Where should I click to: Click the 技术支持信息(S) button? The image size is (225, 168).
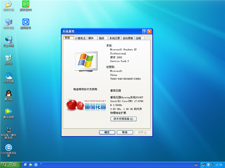(x=123, y=119)
